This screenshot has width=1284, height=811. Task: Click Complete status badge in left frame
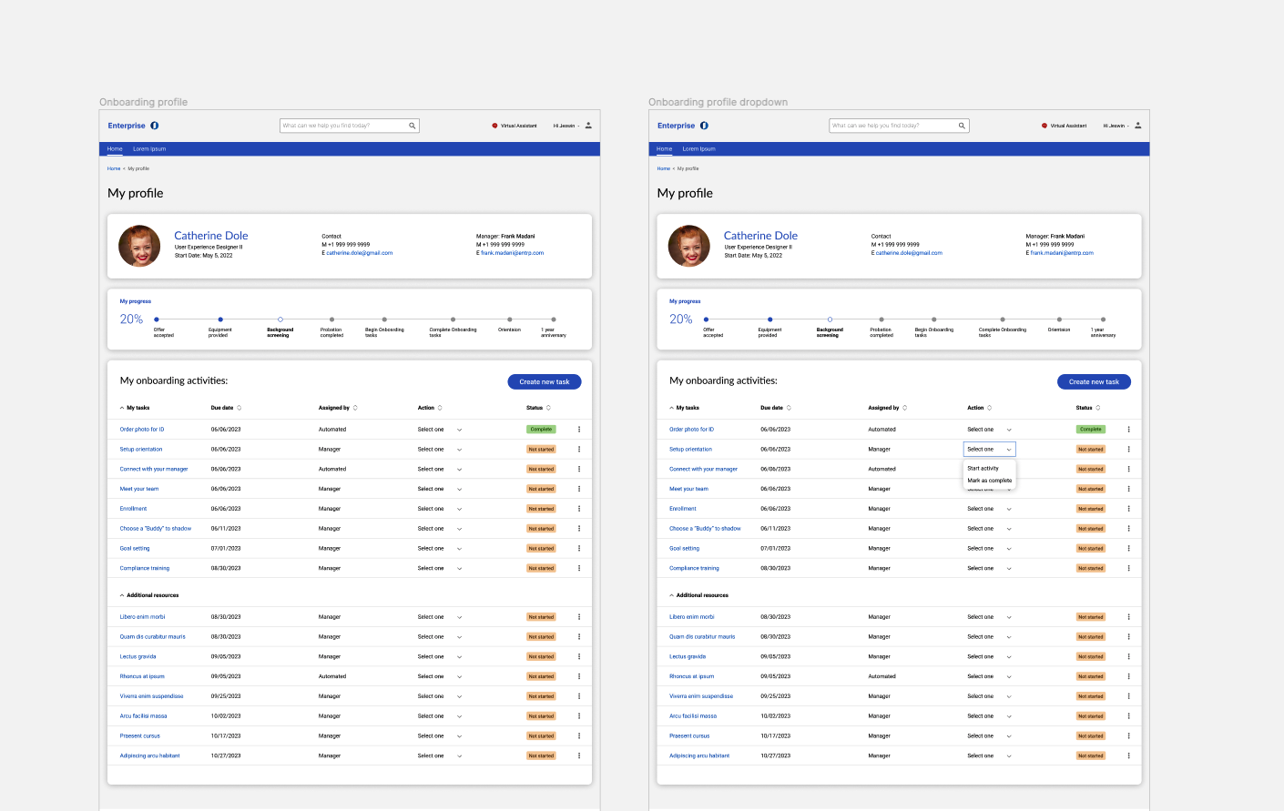coord(542,430)
